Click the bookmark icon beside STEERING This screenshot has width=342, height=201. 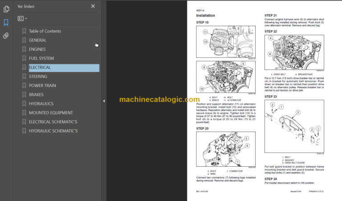click(24, 77)
